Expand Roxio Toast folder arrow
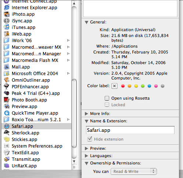 point(68,119)
